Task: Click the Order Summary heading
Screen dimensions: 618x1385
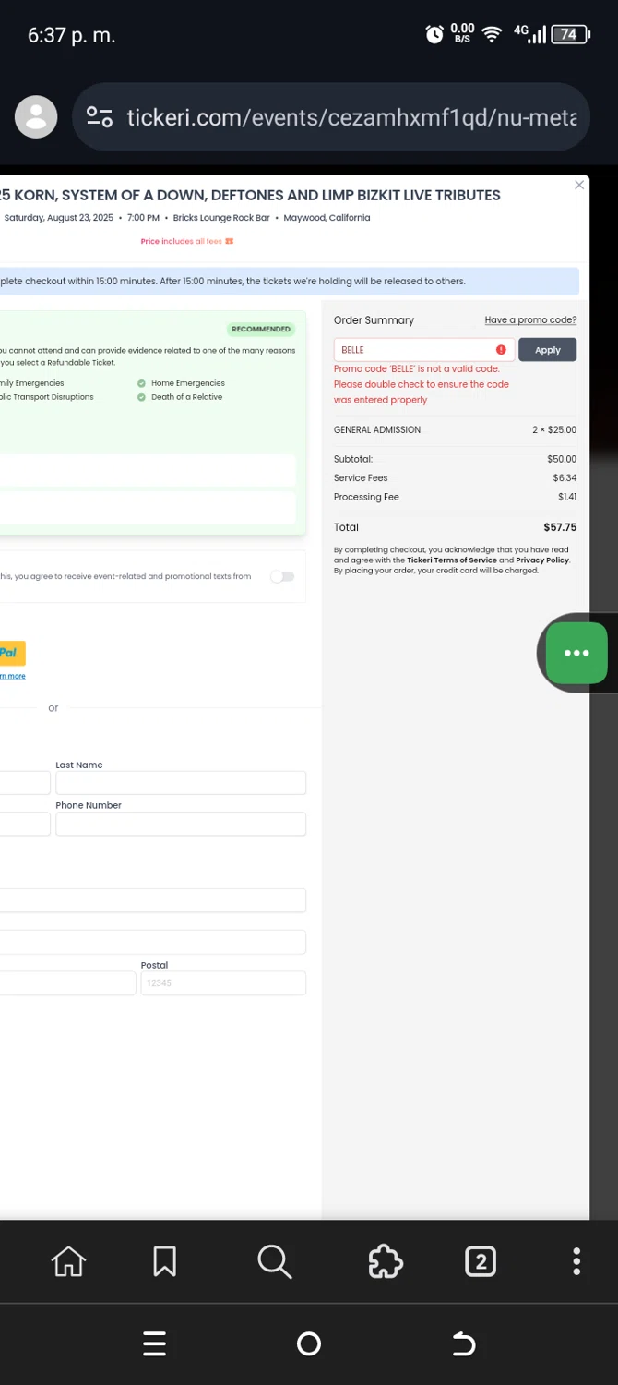Action: tap(374, 320)
